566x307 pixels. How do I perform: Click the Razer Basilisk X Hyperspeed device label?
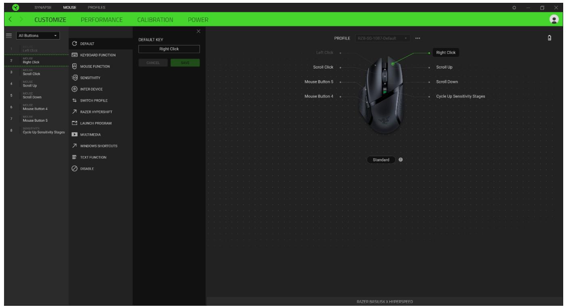(x=384, y=302)
